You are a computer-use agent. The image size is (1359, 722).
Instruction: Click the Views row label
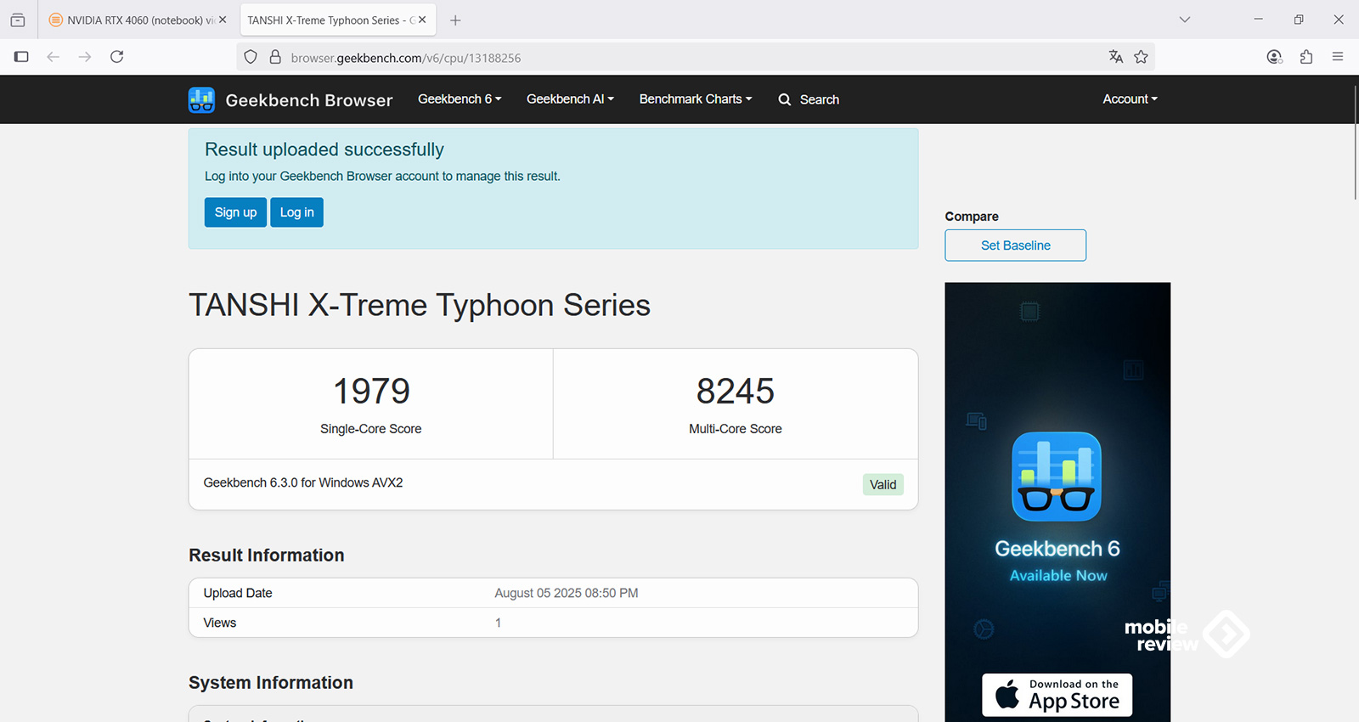tap(220, 623)
